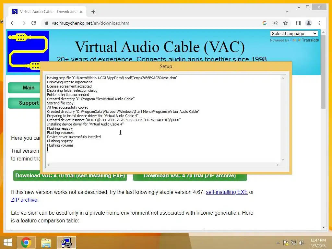Share this page using share icon

[x=275, y=23]
